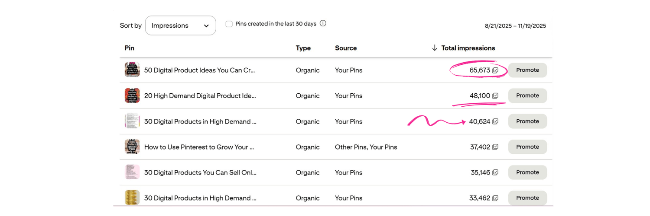Viewport: 650px width, 216px height.
Task: Enable Pins created in the last 30 days
Action: coord(229,24)
